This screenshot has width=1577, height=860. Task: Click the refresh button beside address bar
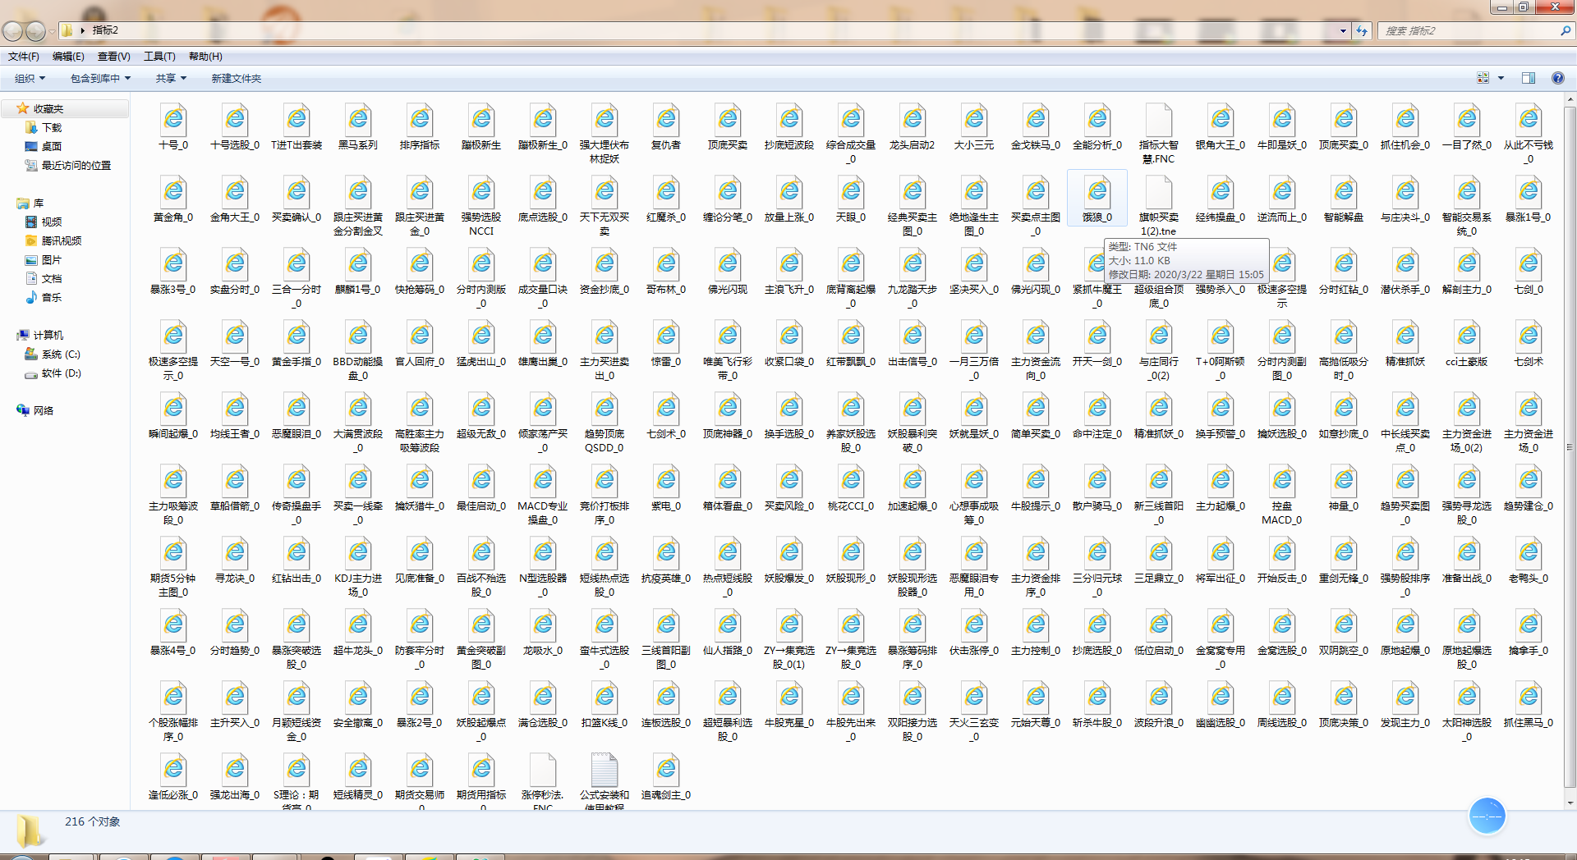point(1362,31)
